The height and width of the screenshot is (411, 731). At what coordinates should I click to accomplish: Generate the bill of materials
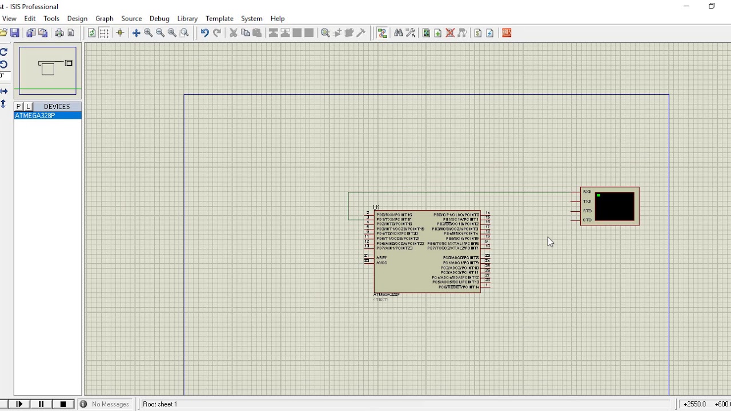click(478, 33)
